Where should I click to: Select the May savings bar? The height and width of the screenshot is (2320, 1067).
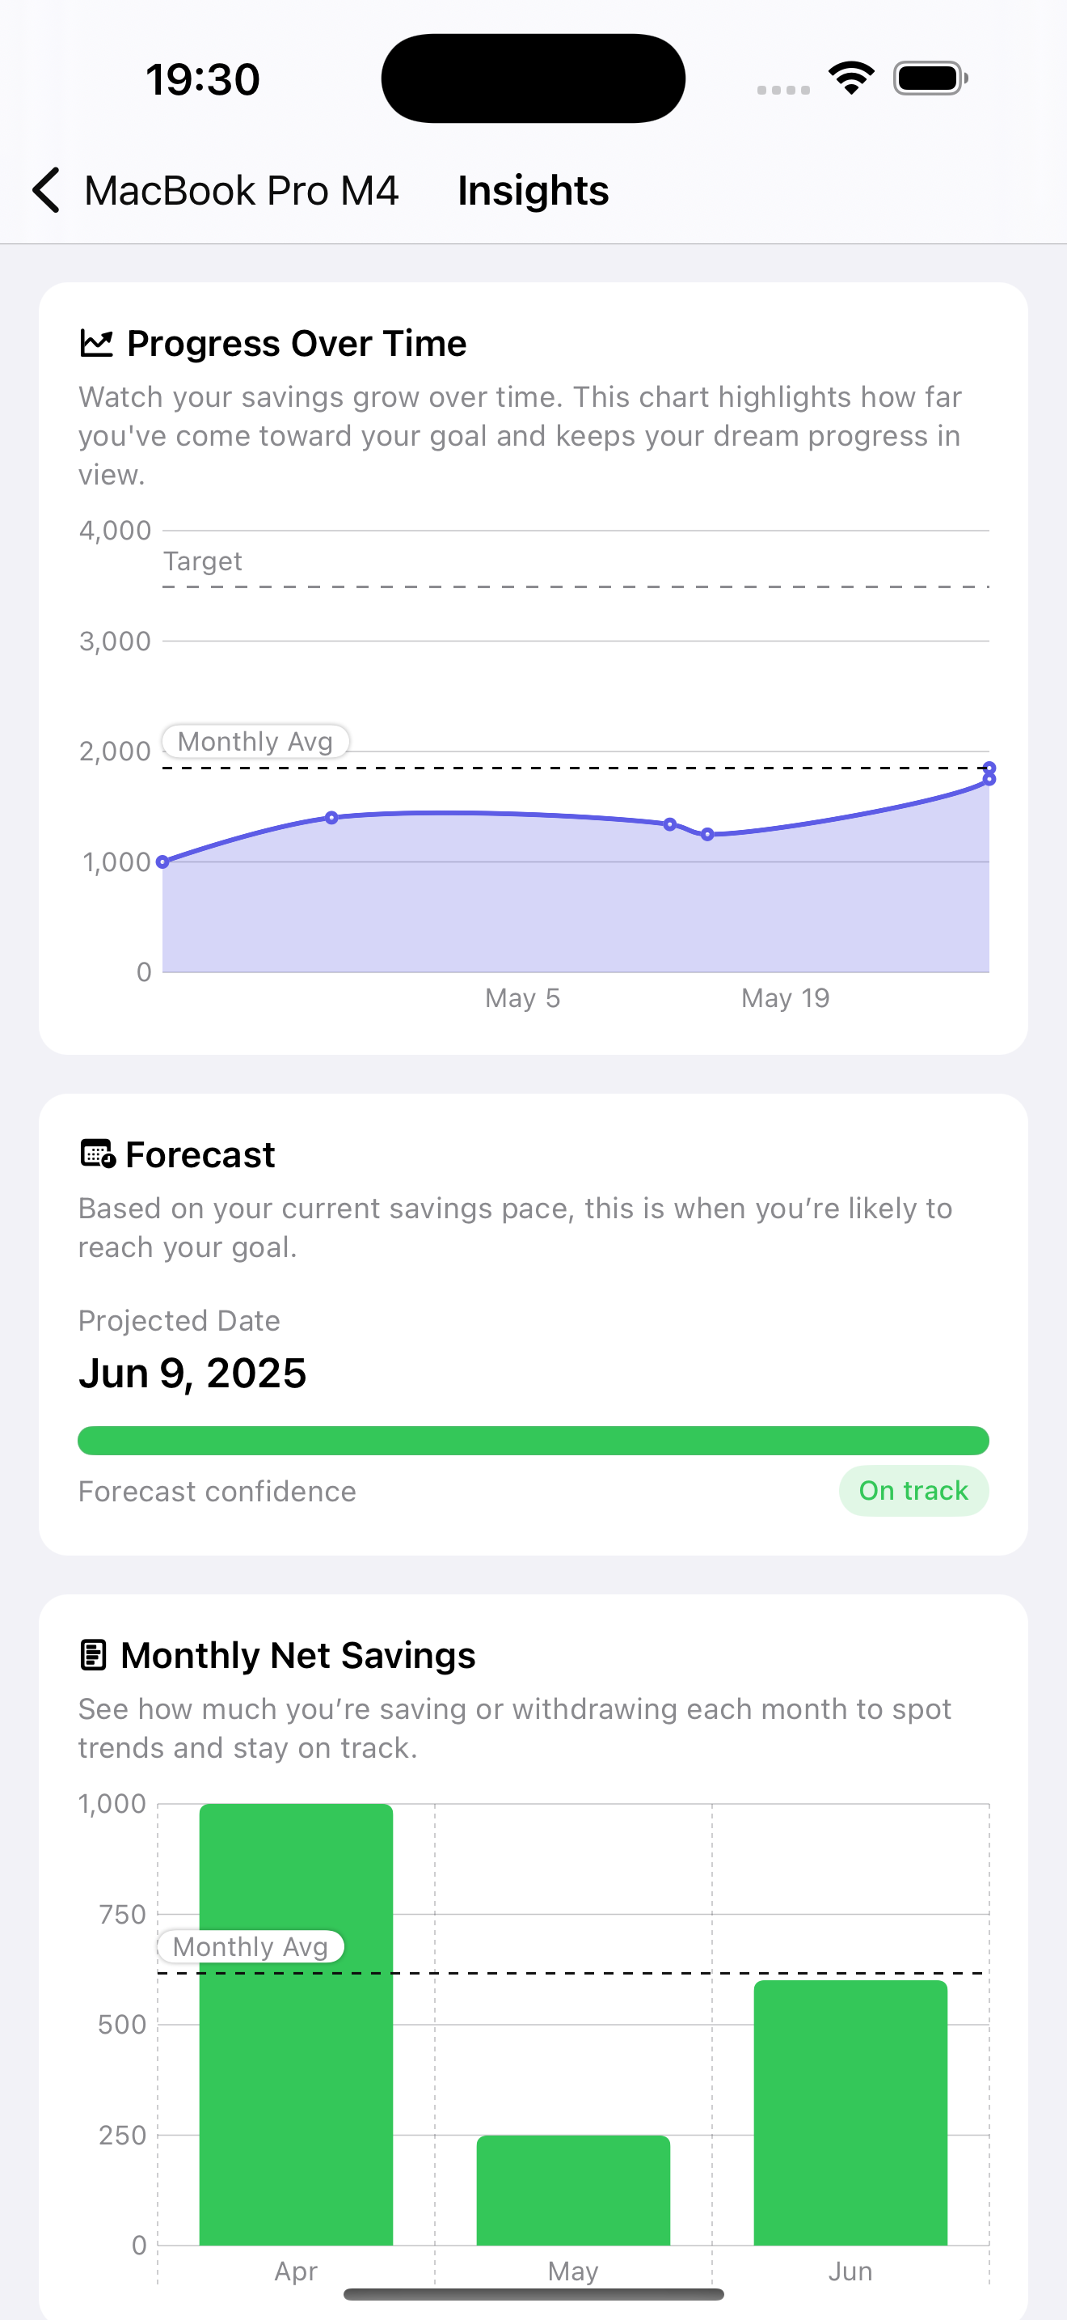pyautogui.click(x=573, y=2190)
